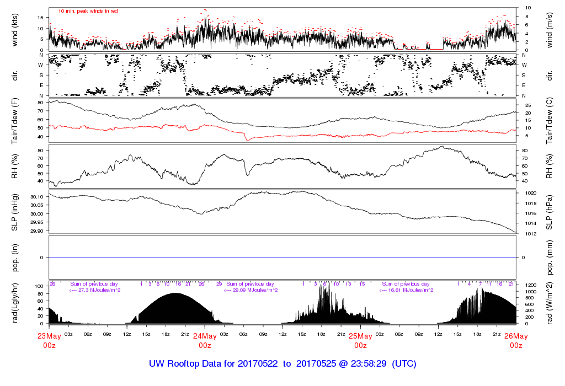This screenshot has height=386, width=565.
Task: Select the 26May 00z date label
Action: [516, 340]
